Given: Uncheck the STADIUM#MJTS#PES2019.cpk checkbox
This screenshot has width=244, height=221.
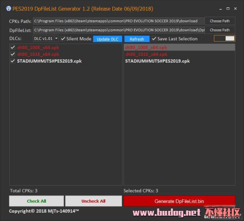Looking at the screenshot, I should tap(13, 61).
